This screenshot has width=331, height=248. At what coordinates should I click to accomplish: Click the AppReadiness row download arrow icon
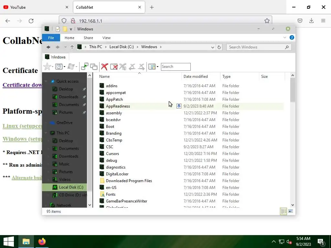[179, 106]
